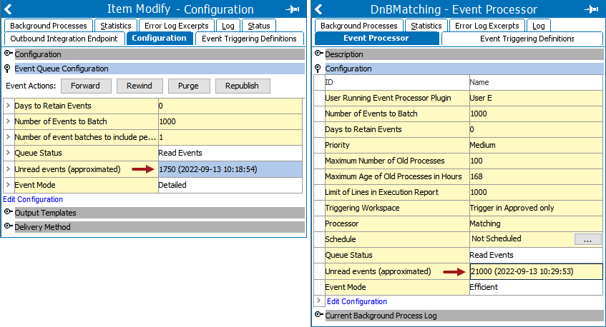Expand the Output Templates section
The height and width of the screenshot is (327, 606).
(8, 213)
